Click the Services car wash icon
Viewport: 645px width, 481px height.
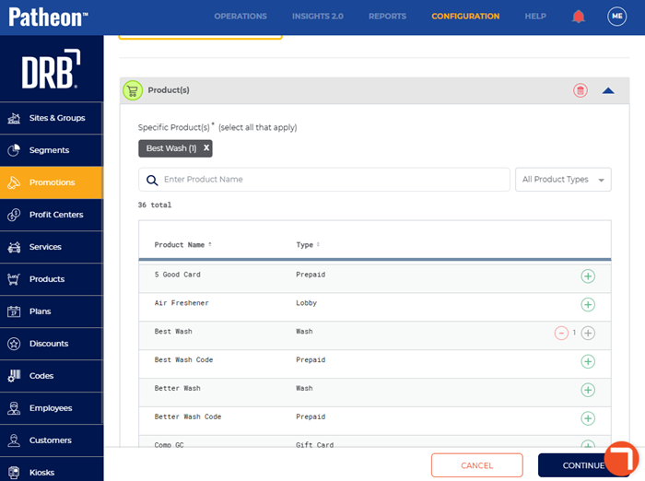click(14, 247)
